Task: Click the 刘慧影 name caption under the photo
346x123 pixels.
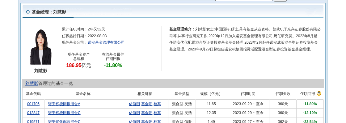Action: pyautogui.click(x=41, y=71)
